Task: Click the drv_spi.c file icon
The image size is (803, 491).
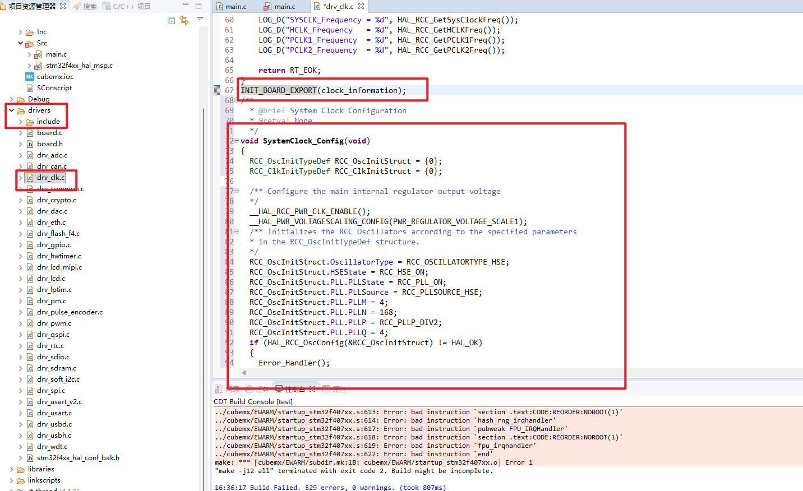Action: (30, 391)
